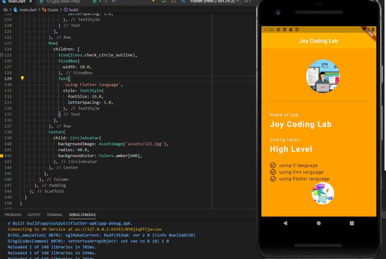
Task: Tap the check circle next to 'using Flutter language'
Action: tap(273, 179)
